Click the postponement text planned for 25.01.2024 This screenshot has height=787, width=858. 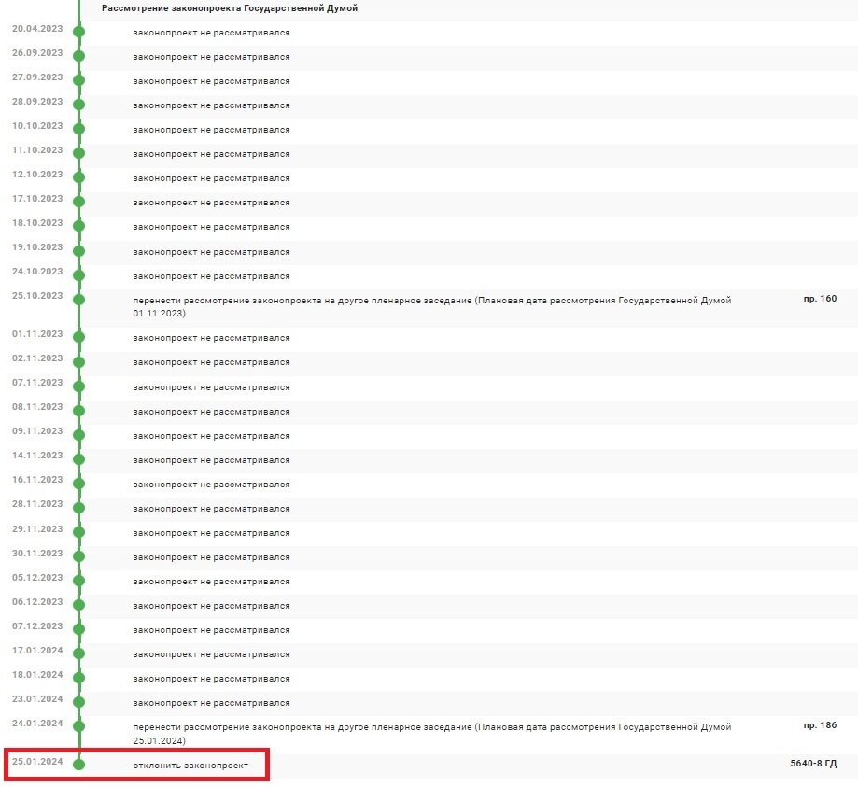[x=431, y=734]
